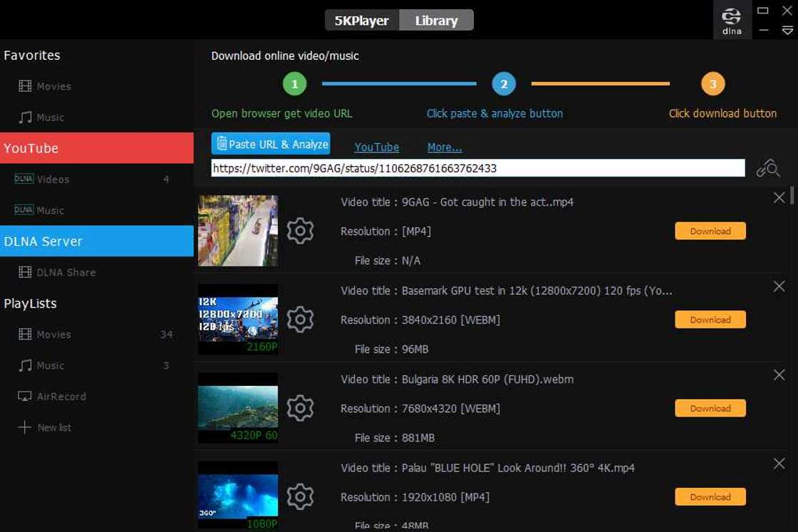Click settings gear for 9GAG video
This screenshot has width=798, height=532.
pyautogui.click(x=300, y=231)
